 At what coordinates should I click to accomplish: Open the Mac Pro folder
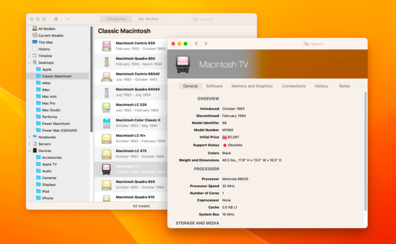point(46,103)
